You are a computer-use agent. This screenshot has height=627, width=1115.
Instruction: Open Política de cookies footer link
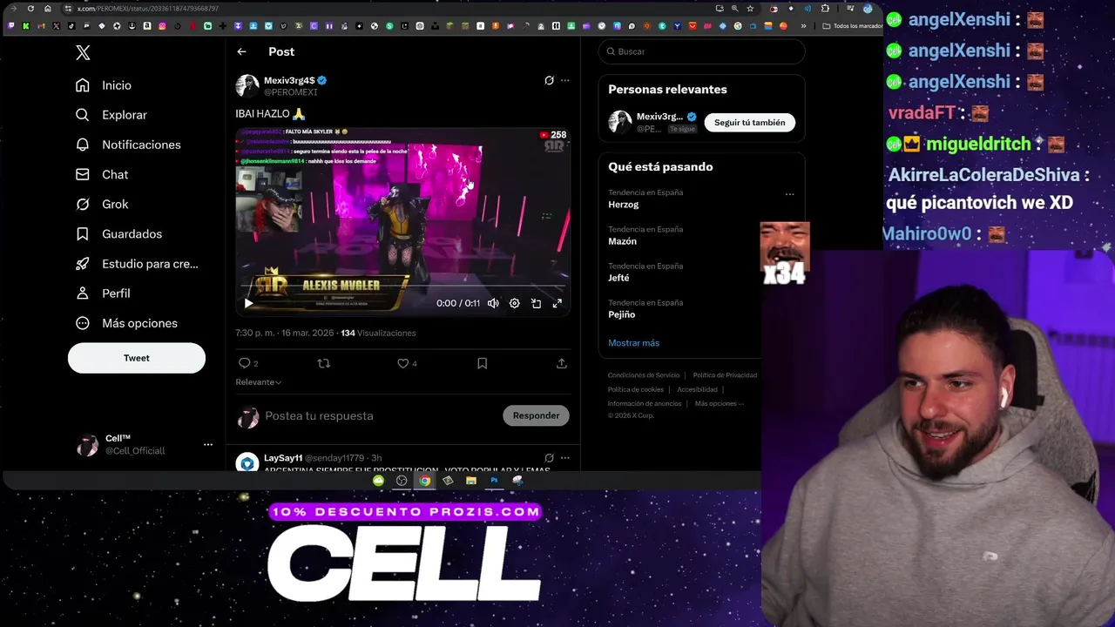[x=635, y=389]
